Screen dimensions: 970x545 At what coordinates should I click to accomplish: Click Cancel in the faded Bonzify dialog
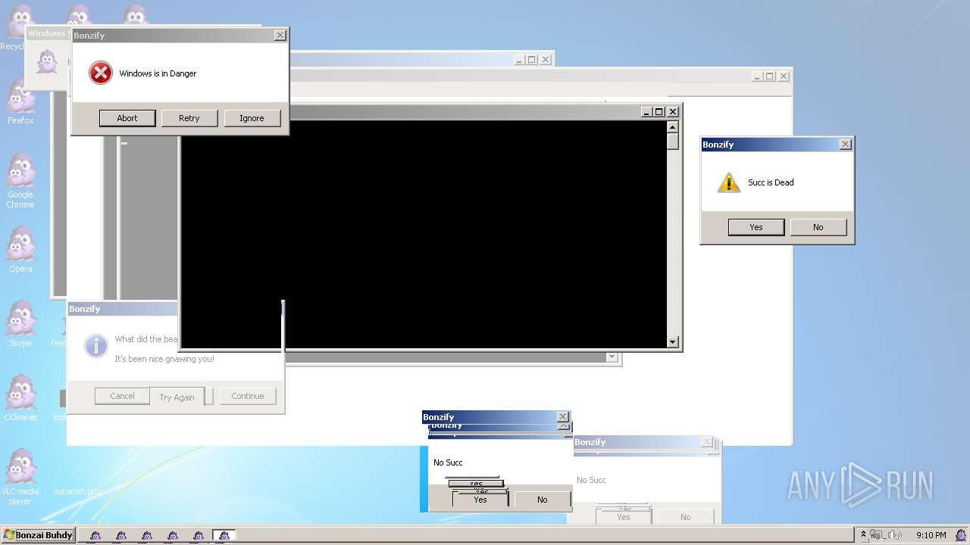coord(122,396)
